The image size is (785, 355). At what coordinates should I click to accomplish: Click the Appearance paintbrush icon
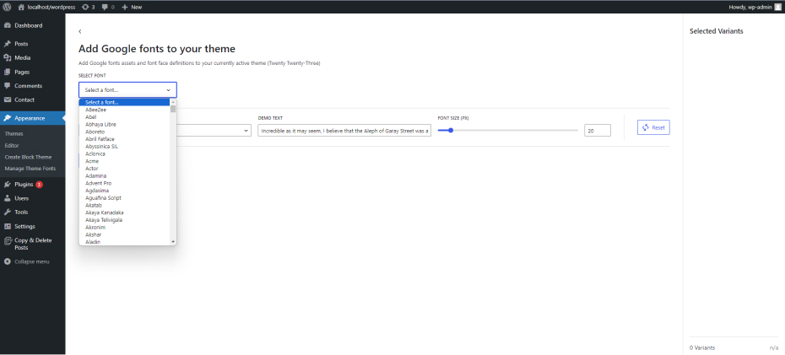coord(7,118)
